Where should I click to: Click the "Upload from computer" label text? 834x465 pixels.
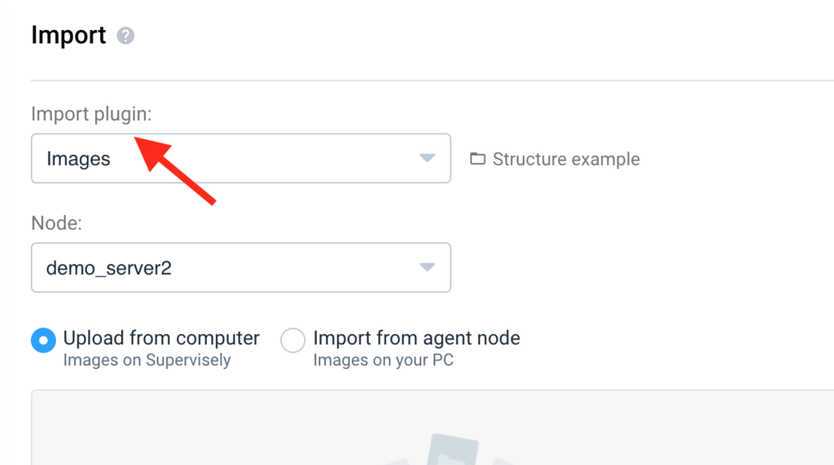click(161, 338)
